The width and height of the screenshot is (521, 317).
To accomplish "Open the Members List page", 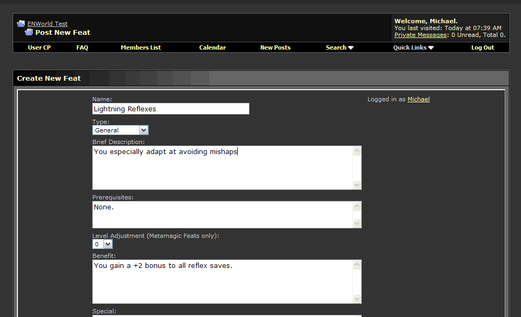I will tap(141, 47).
